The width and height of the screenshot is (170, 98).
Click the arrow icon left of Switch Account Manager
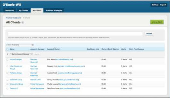click(x=8, y=54)
